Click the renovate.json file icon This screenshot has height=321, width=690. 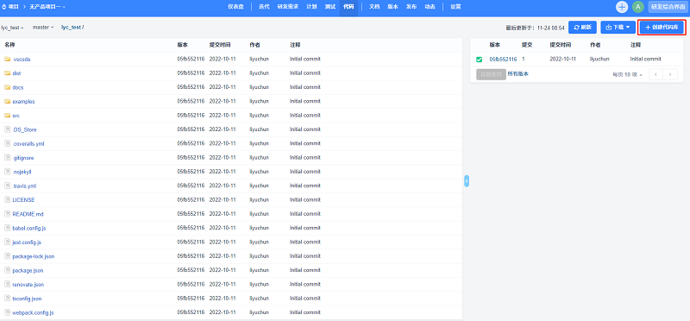(x=7, y=285)
